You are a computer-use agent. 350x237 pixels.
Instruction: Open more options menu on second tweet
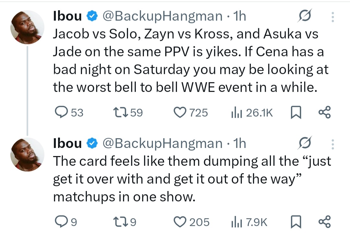[332, 143]
